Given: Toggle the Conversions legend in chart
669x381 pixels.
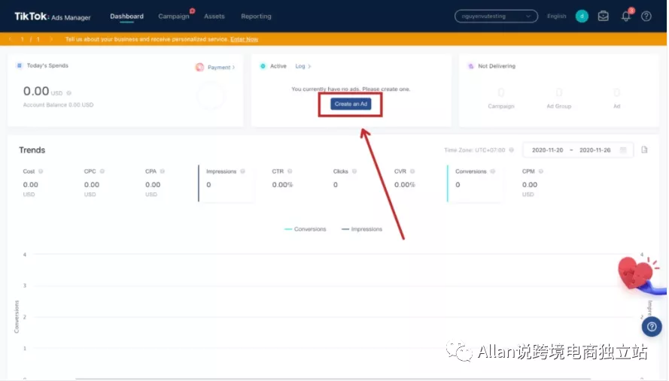Looking at the screenshot, I should click(306, 229).
